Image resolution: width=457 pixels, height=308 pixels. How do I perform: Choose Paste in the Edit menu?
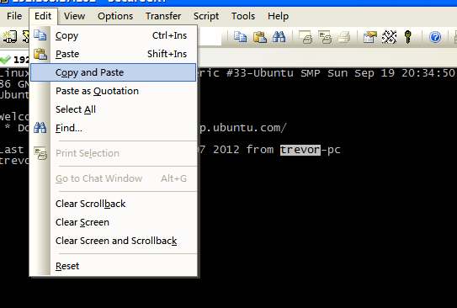114,54
